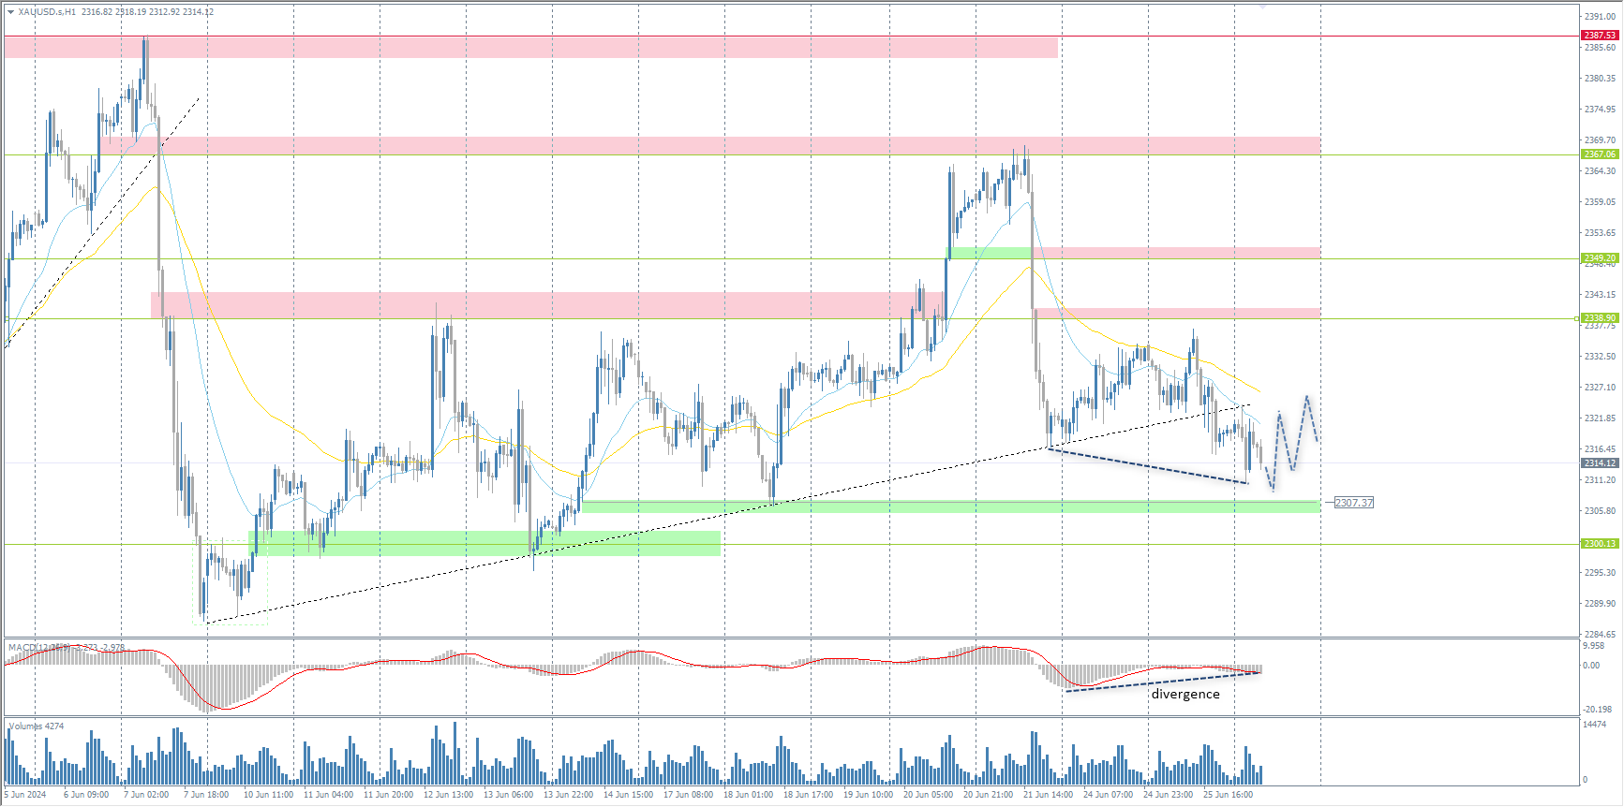
Task: Click the 24 Jun 23:00 time label
Action: pos(1168,795)
